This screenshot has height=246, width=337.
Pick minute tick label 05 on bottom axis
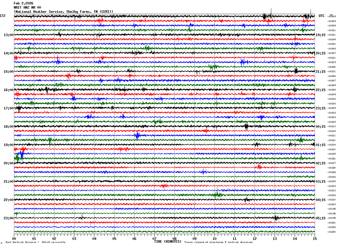114,239
